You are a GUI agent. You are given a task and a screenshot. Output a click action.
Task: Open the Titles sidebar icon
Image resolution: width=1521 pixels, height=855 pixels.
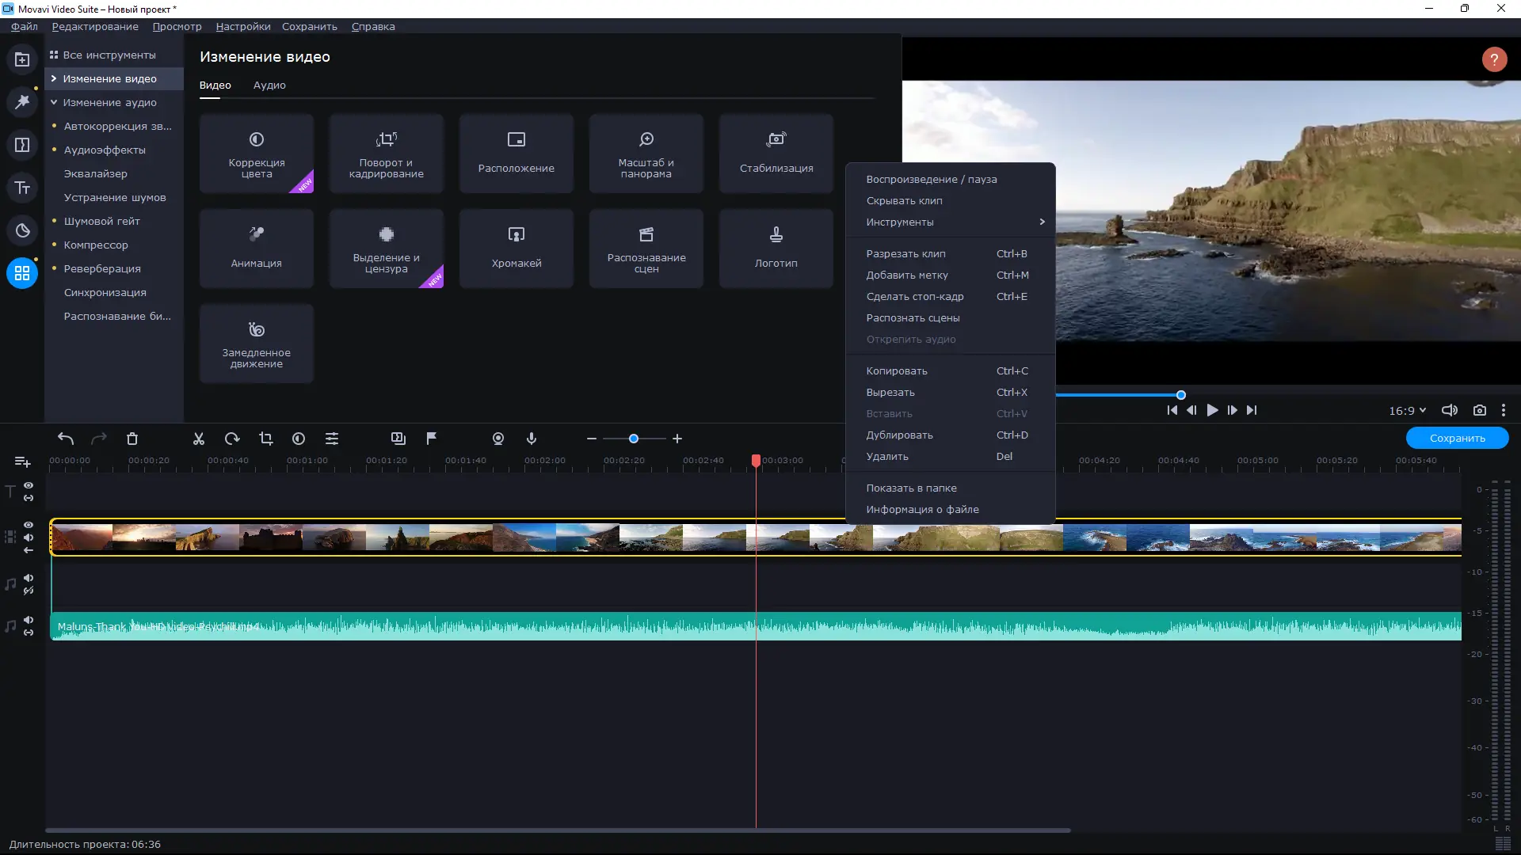(x=22, y=188)
